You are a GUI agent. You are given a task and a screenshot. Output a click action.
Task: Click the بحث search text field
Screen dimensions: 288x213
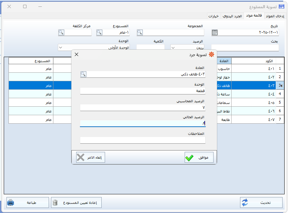click(245, 48)
